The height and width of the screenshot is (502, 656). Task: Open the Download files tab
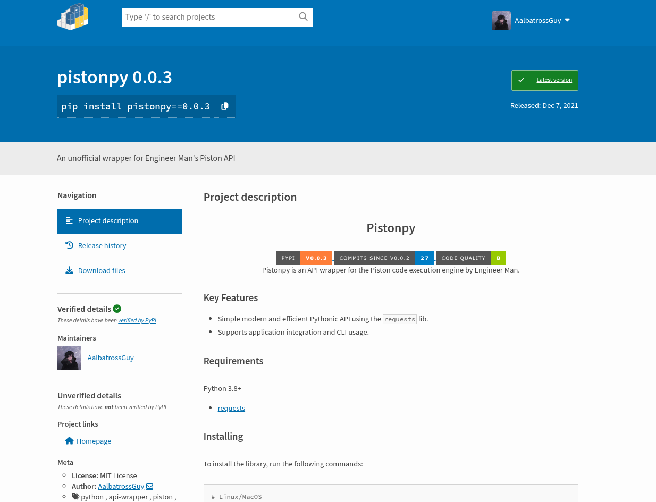point(102,270)
